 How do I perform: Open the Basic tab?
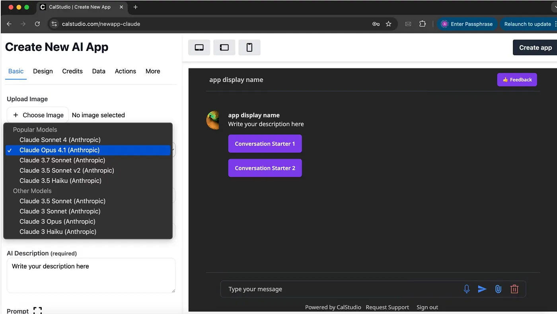point(16,71)
